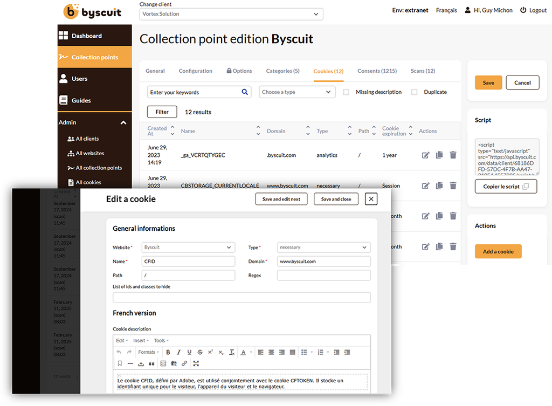The height and width of the screenshot is (406, 552).
Task: Switch language to Français
Action: (446, 10)
